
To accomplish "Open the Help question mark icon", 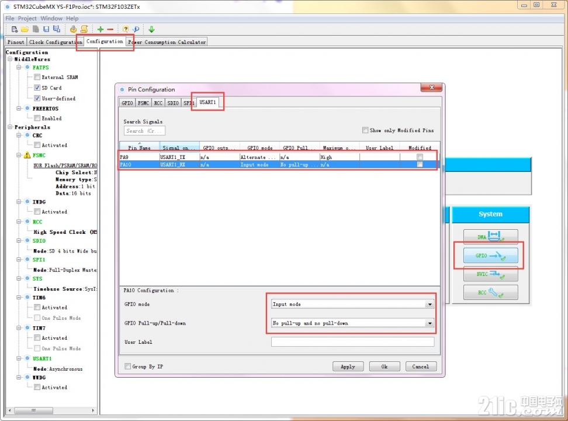I will 125,29.
